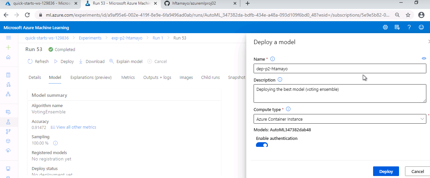Open Explanations (preview) tab

91,77
